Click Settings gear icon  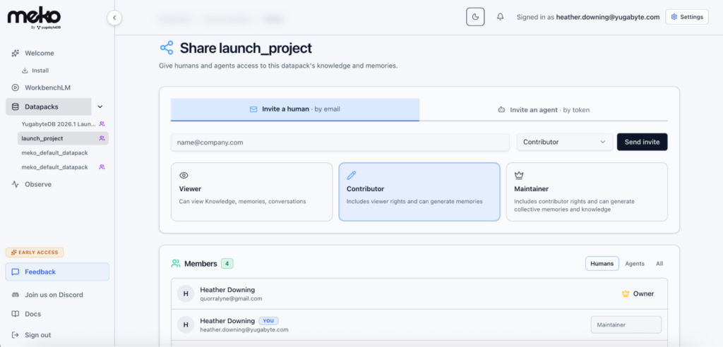pyautogui.click(x=674, y=17)
